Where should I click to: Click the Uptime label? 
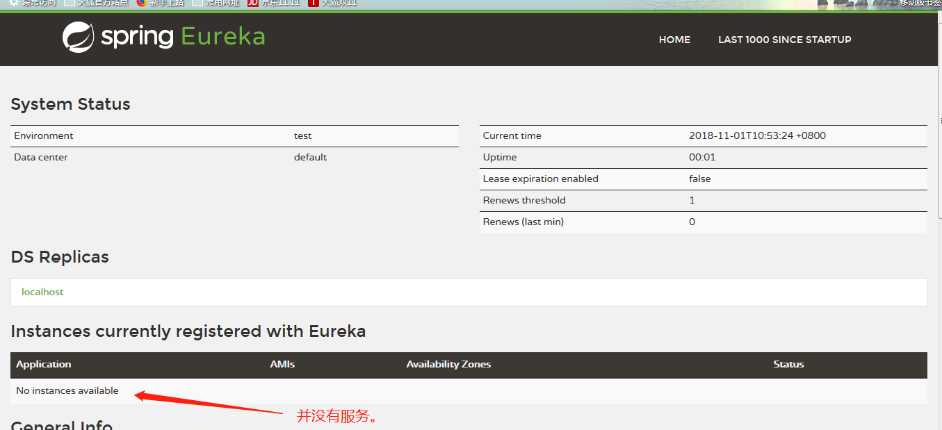pyautogui.click(x=500, y=157)
